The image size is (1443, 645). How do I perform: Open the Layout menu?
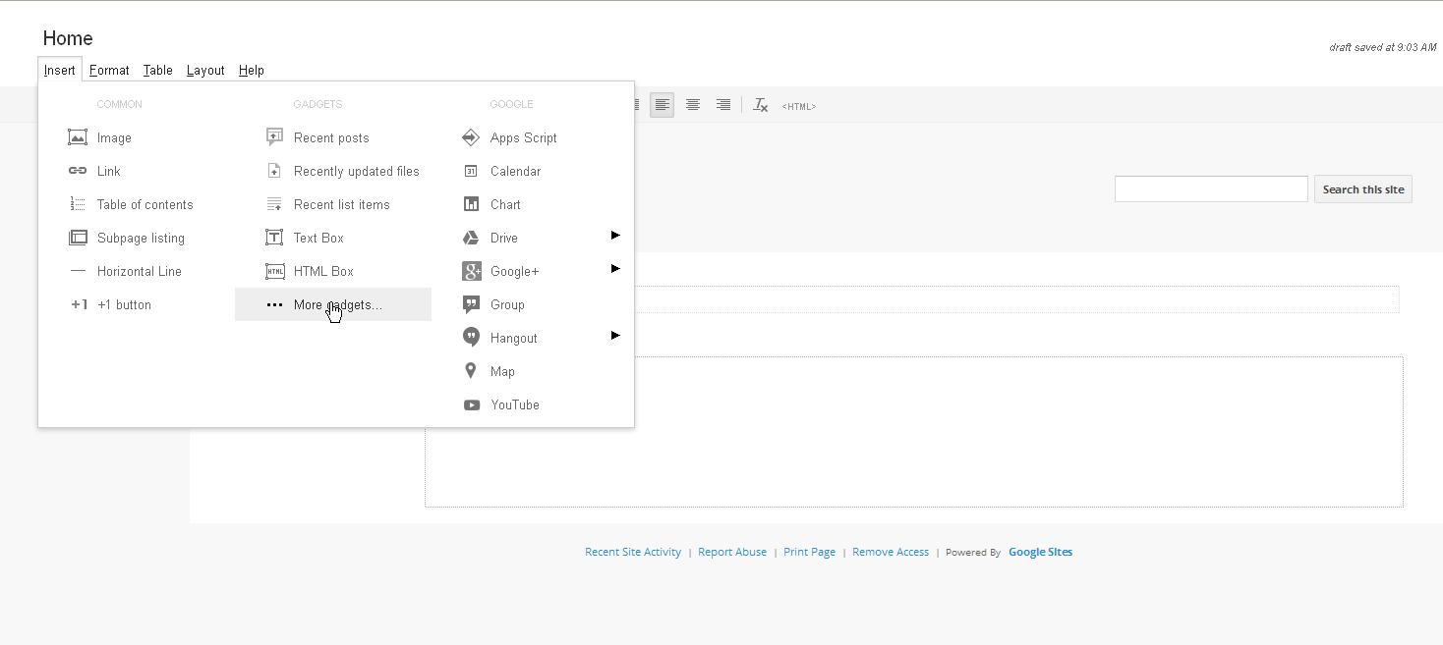coord(205,70)
